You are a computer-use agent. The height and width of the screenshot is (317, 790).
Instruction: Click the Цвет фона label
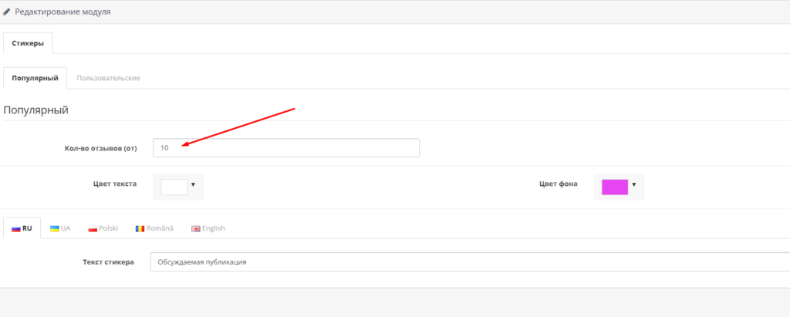(x=559, y=184)
